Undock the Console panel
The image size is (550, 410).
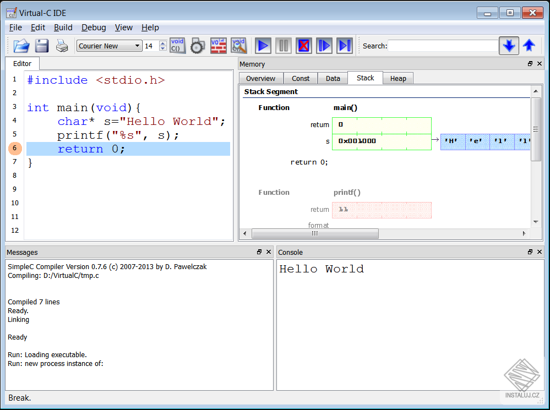coord(530,252)
